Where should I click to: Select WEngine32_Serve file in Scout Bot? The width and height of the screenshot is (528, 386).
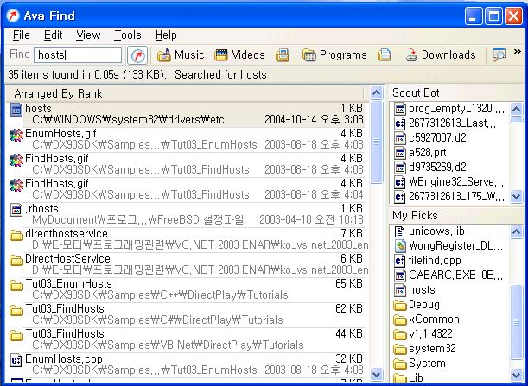(x=449, y=181)
